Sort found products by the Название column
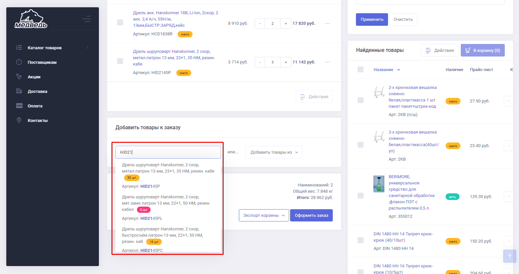The width and height of the screenshot is (519, 274). point(387,70)
